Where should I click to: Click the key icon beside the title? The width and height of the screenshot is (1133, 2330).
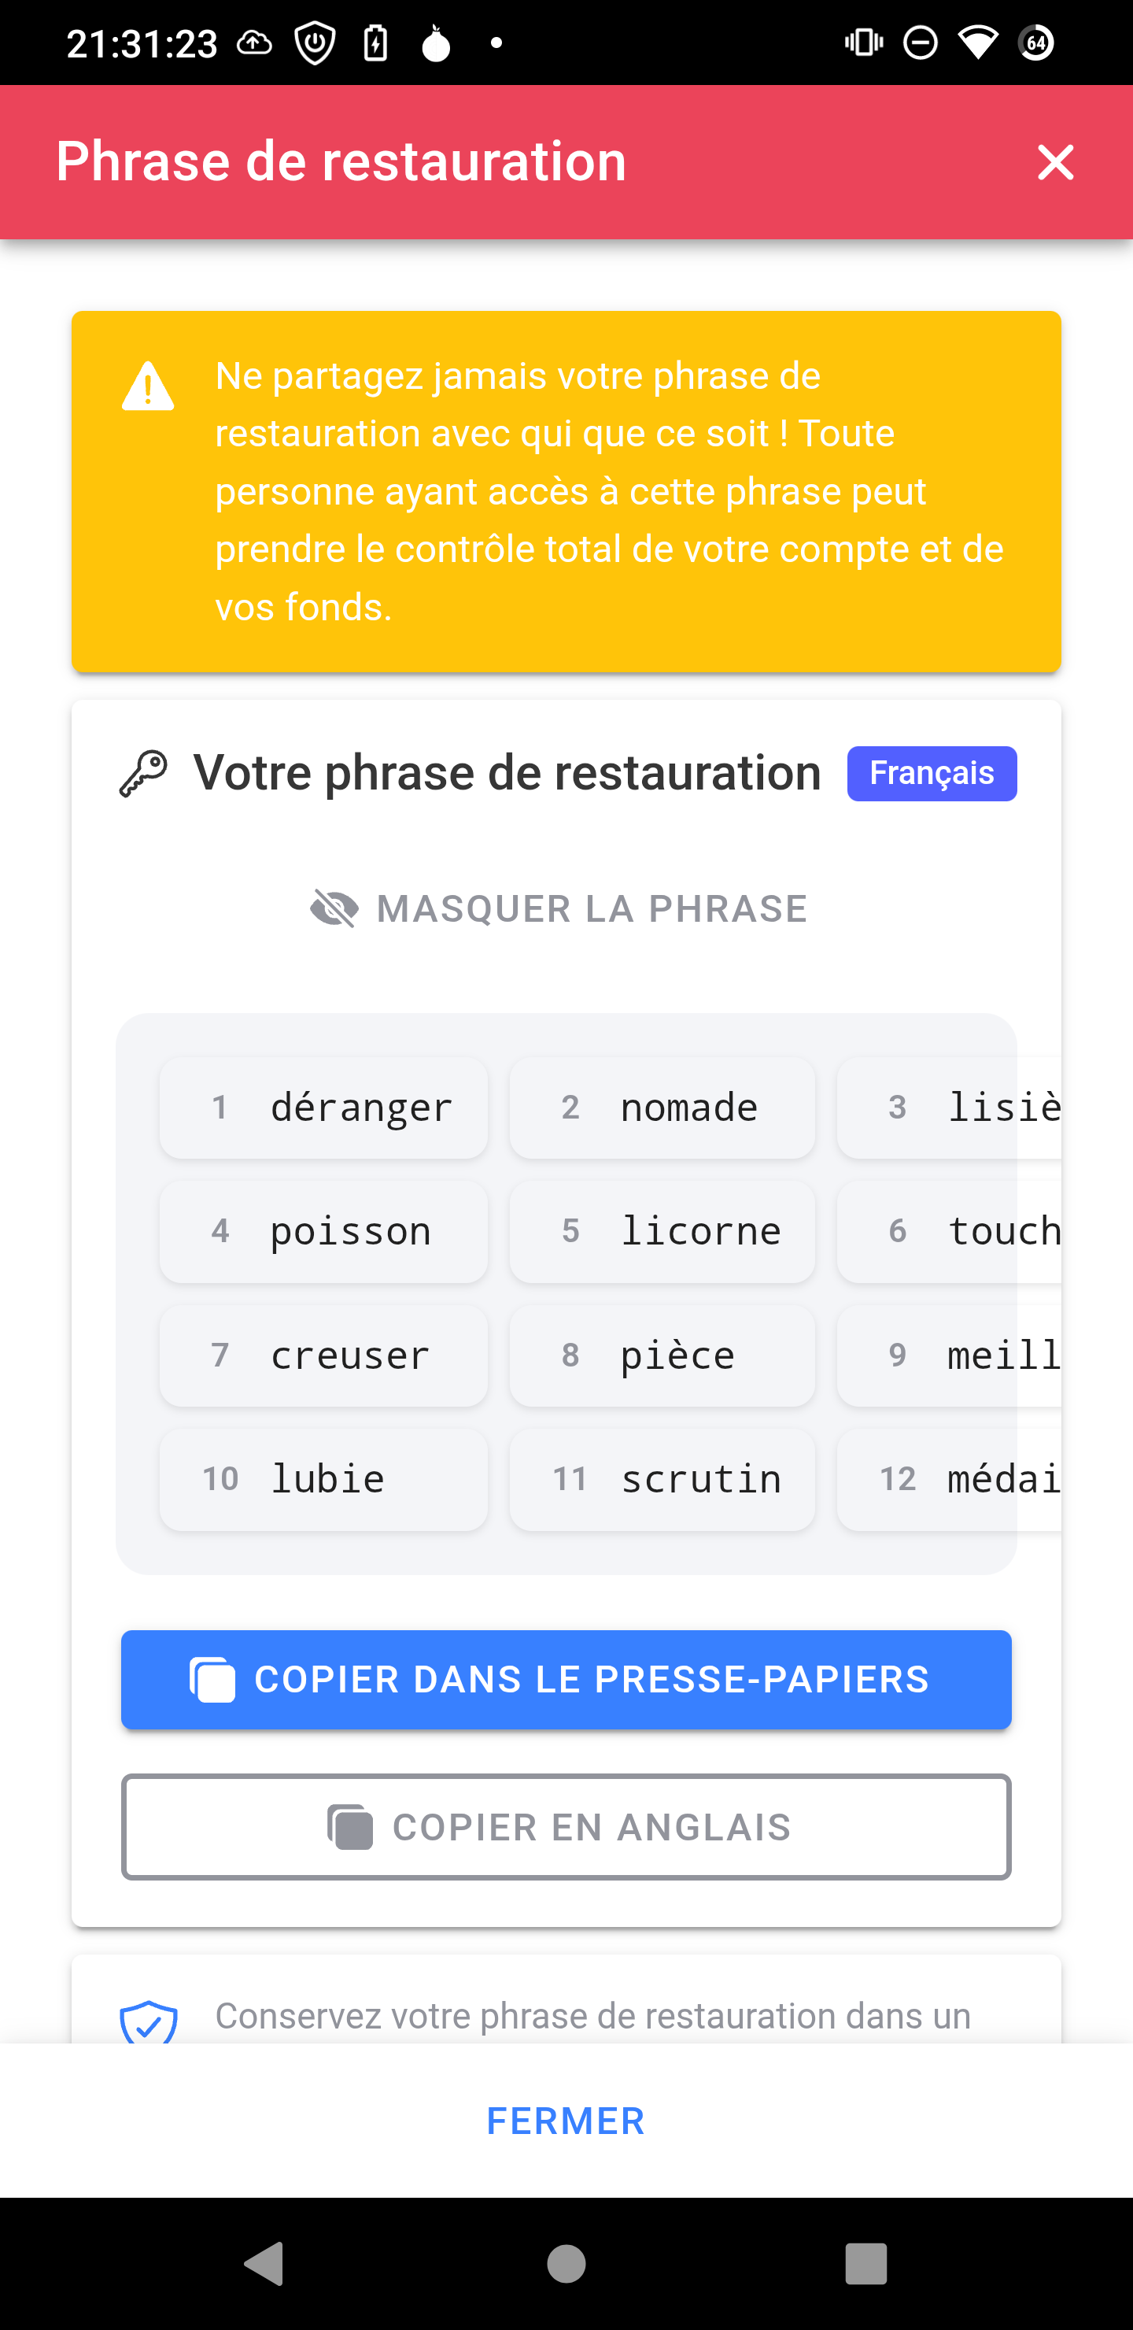click(144, 775)
